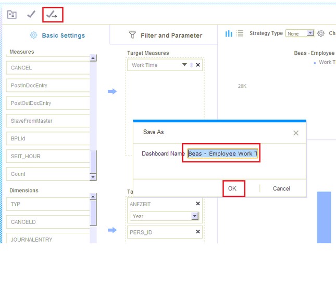
Task: Switch to the list view icon
Action: click(x=240, y=33)
